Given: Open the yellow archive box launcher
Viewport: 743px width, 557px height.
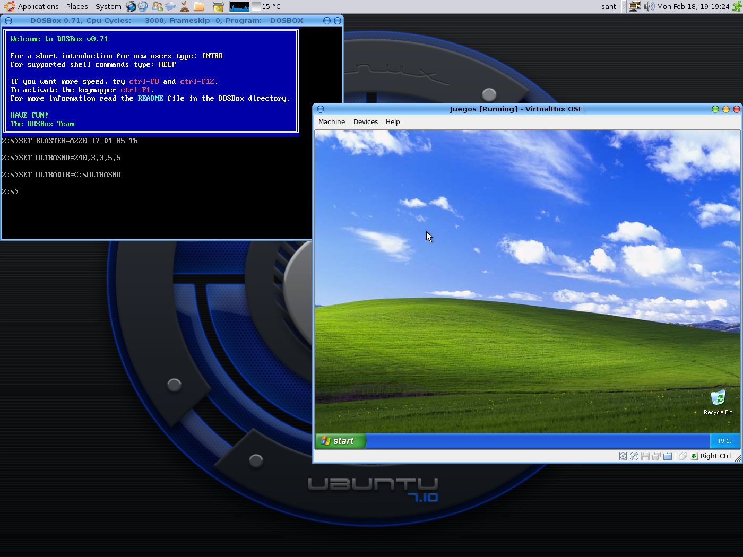Looking at the screenshot, I should coord(218,6).
